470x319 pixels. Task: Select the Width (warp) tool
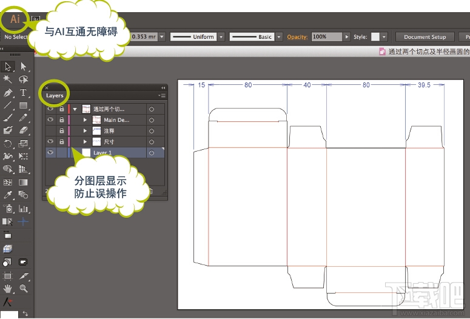pyautogui.click(x=7, y=156)
